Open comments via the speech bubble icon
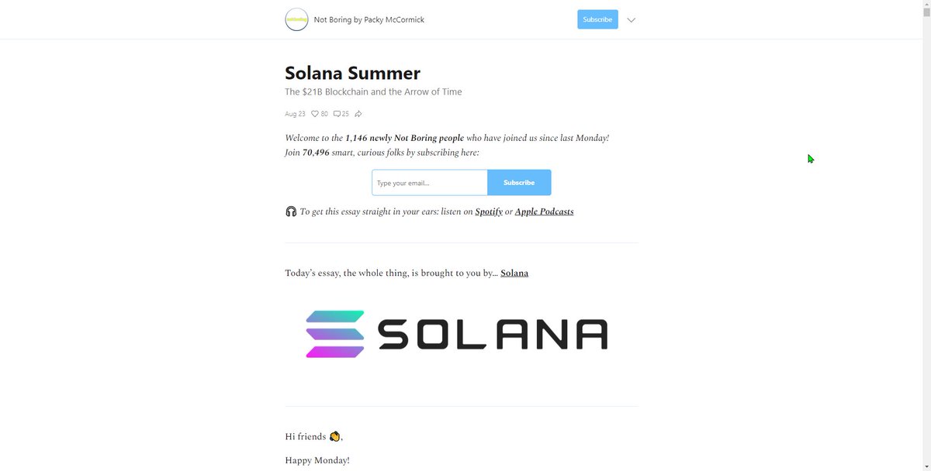This screenshot has height=471, width=931. [x=337, y=114]
